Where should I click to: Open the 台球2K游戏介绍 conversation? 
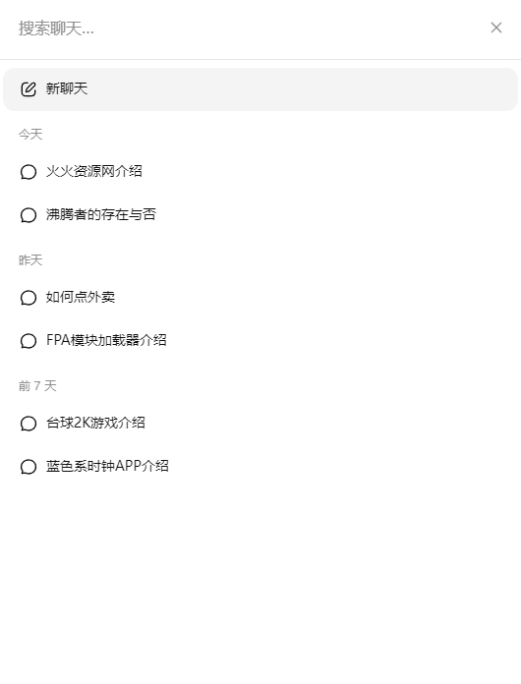tap(260, 423)
